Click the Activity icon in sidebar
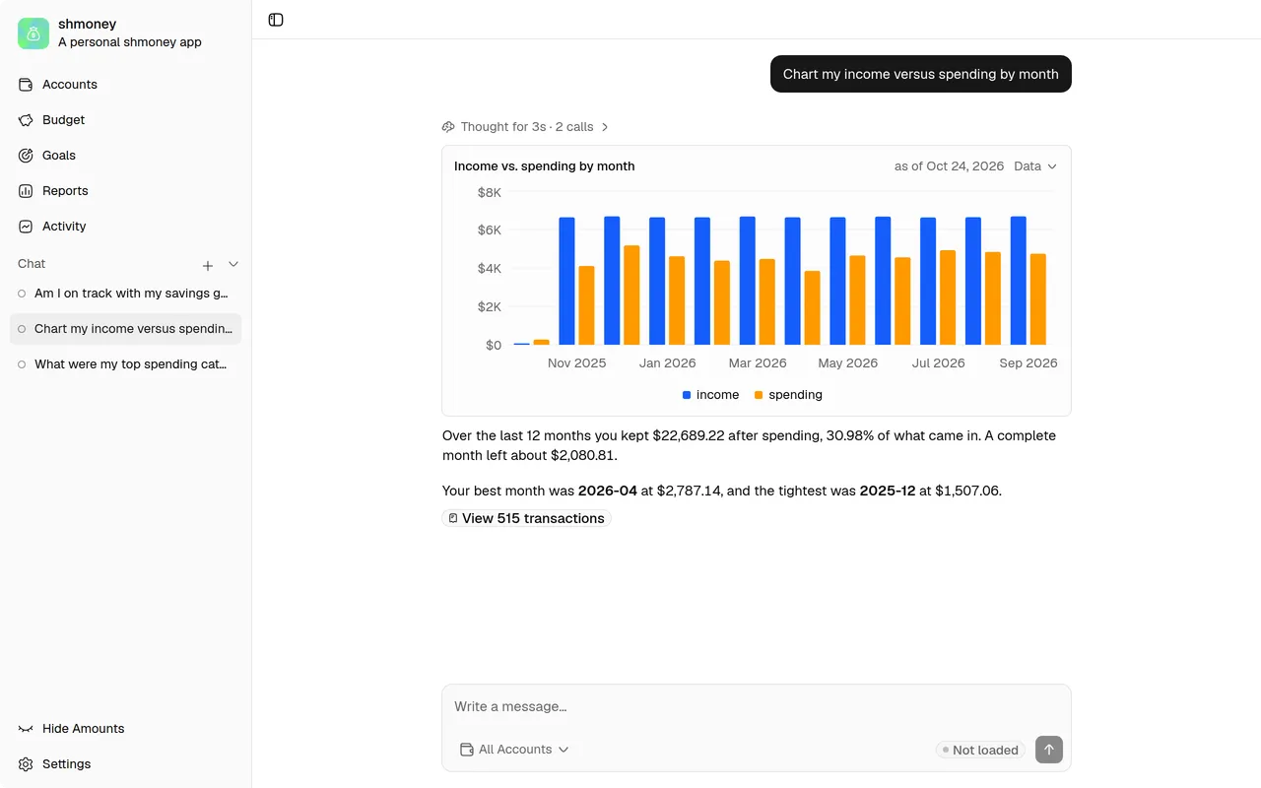Screen dimensions: 1261x788 tap(26, 227)
